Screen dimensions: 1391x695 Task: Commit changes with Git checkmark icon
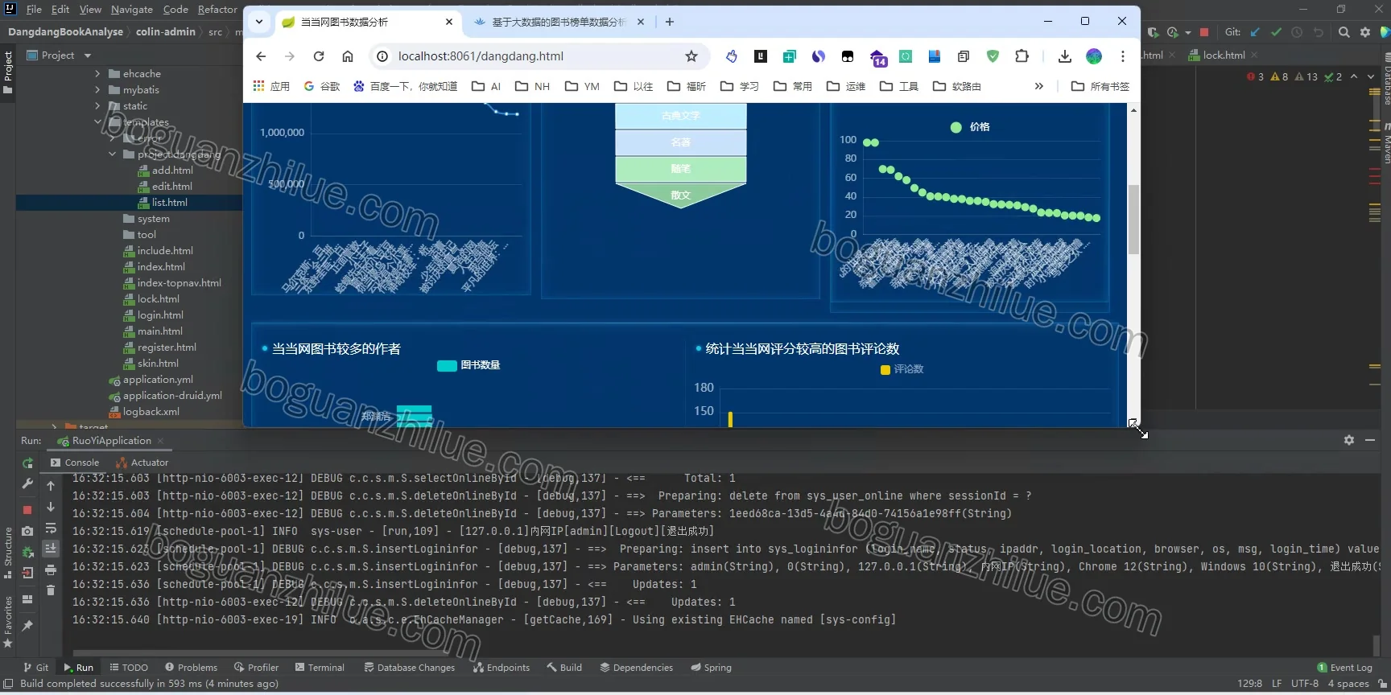click(1276, 32)
